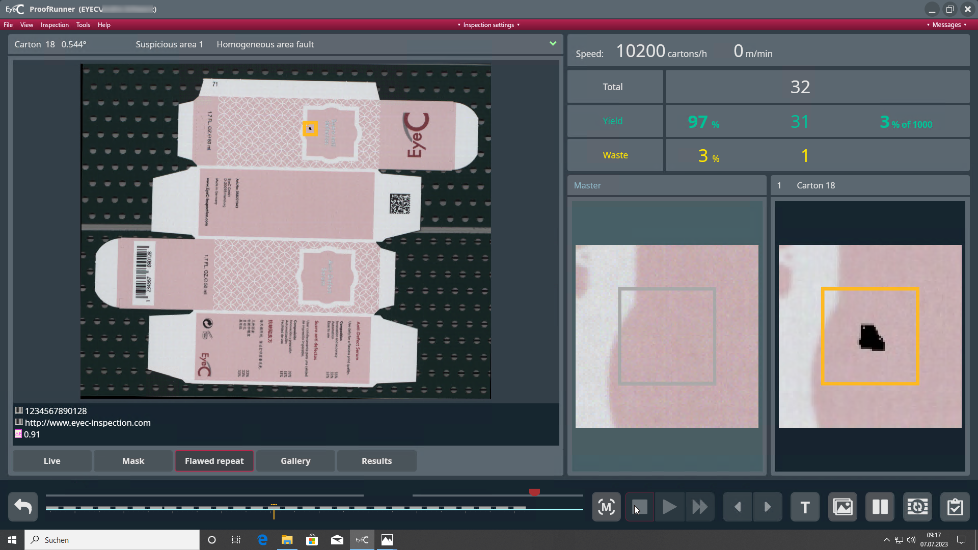Go to the previous flaw arrow

(x=737, y=507)
